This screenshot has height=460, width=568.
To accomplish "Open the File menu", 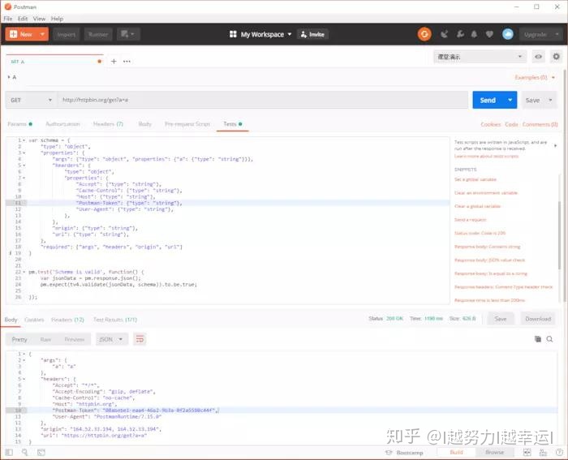I will tap(8, 19).
